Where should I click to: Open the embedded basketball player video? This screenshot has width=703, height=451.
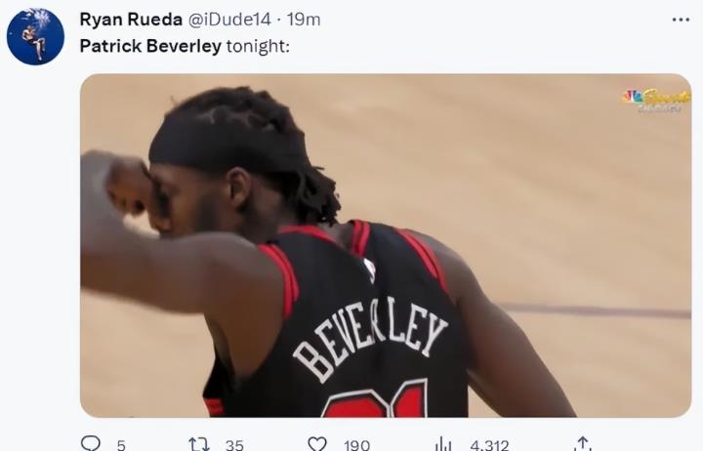point(386,245)
